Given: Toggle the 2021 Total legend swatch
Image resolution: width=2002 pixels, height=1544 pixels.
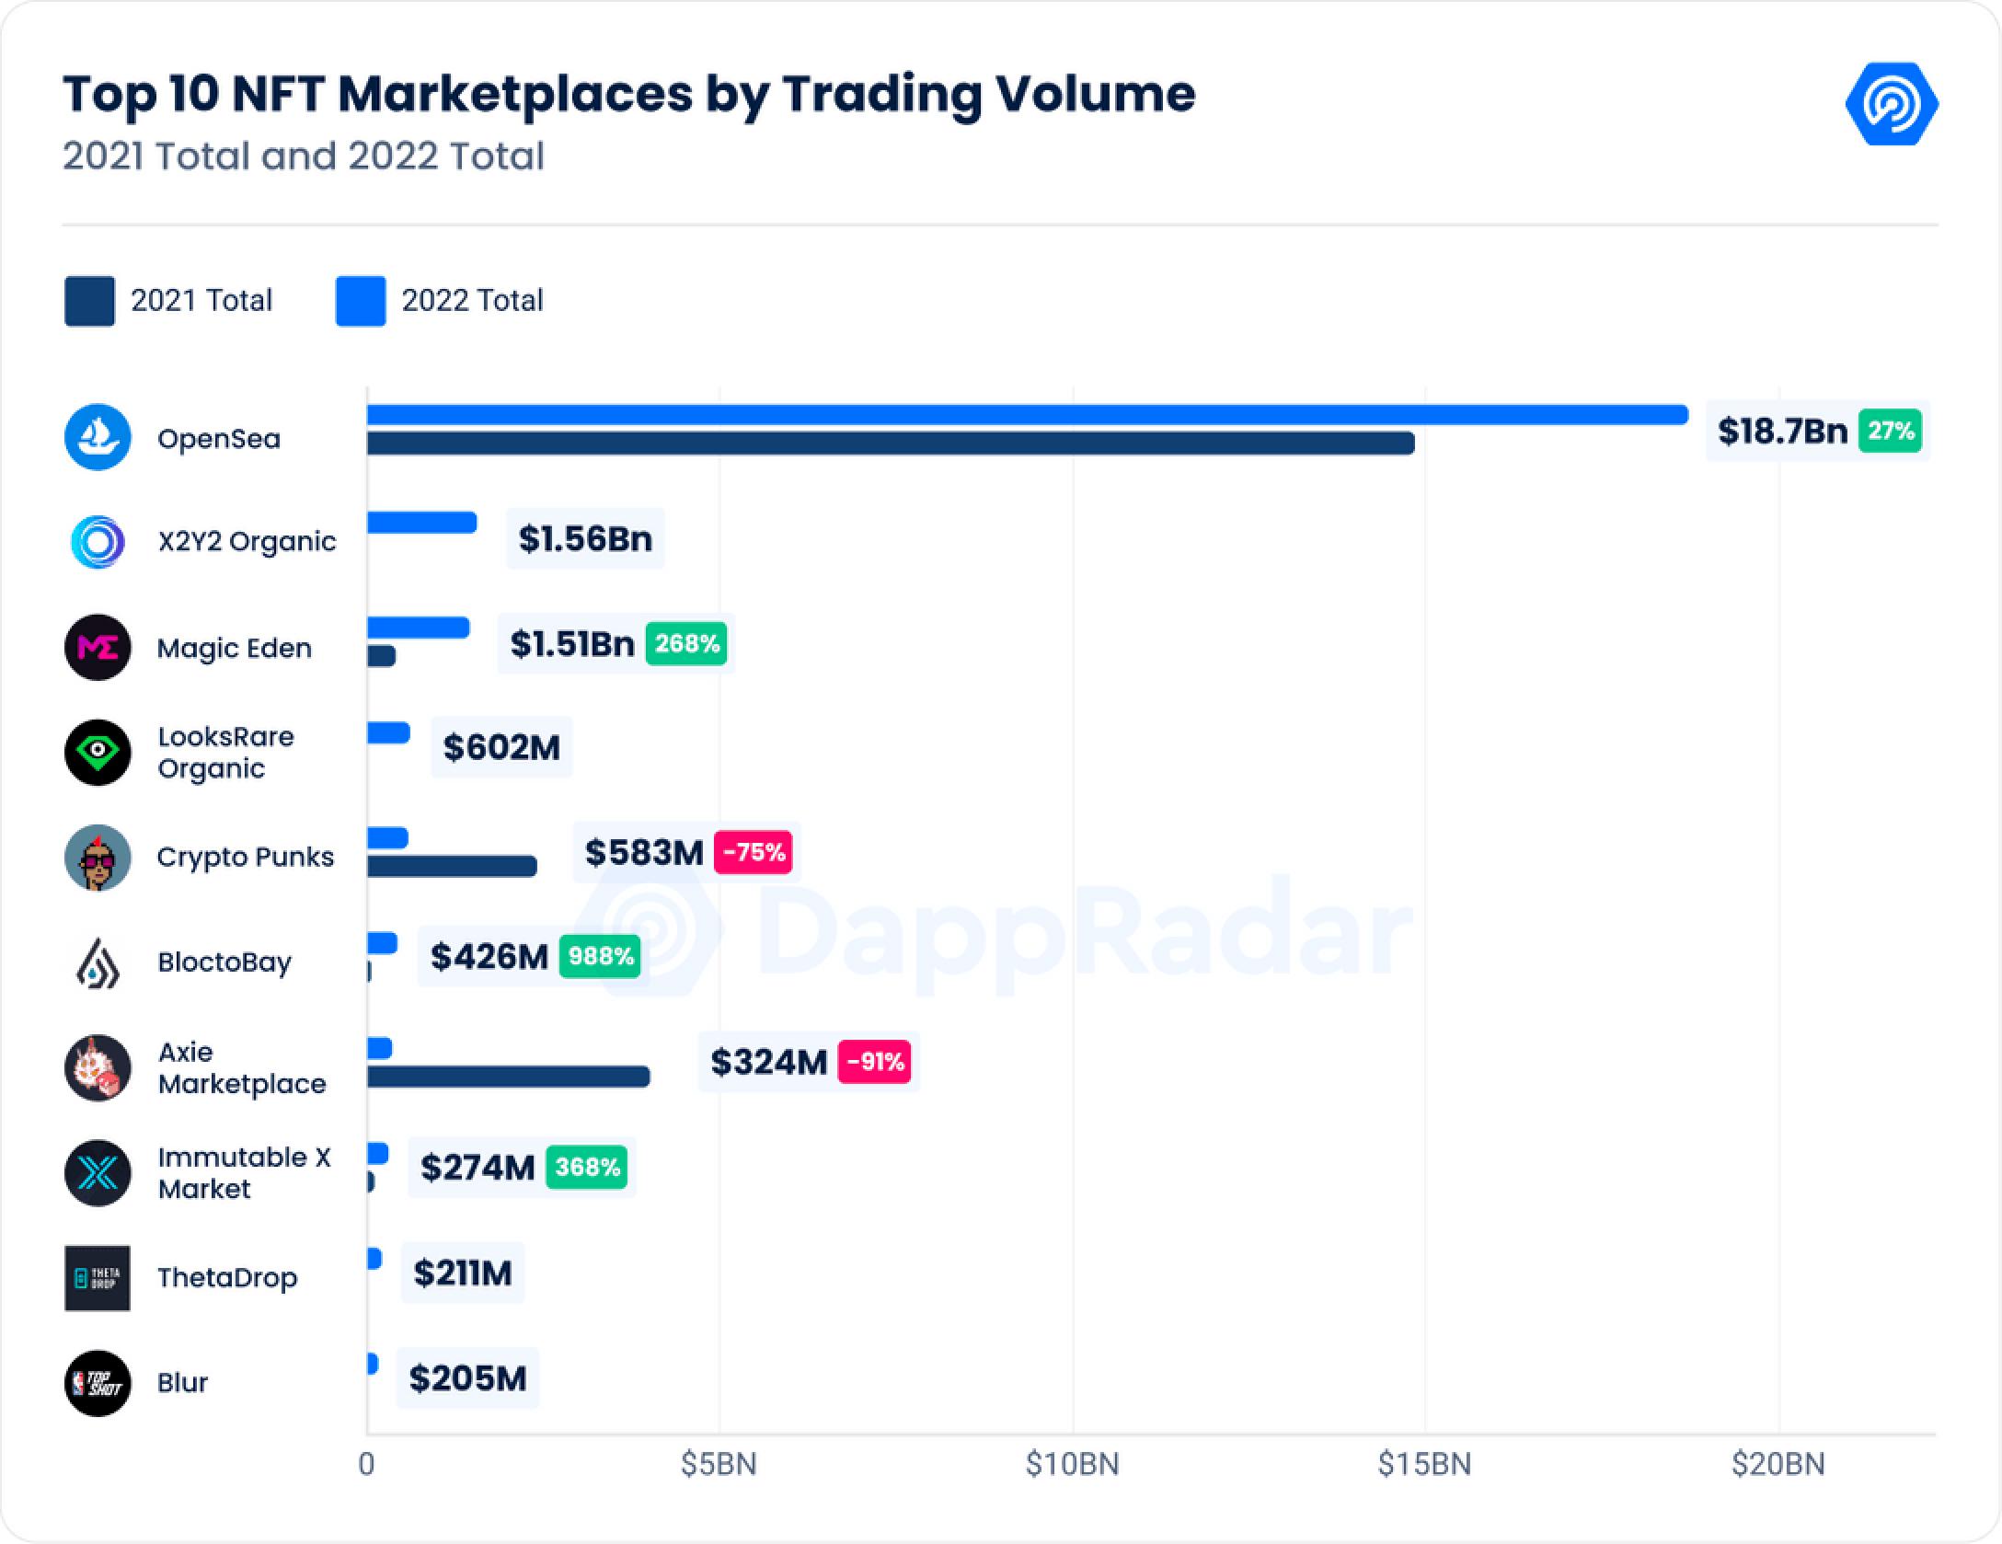Looking at the screenshot, I should point(89,301).
